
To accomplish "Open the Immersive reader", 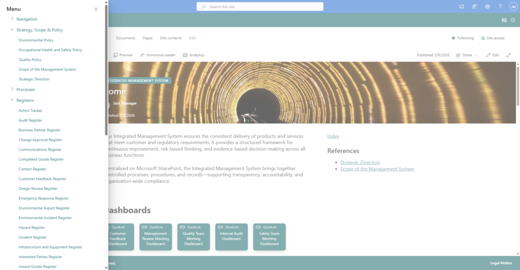I will (158, 55).
